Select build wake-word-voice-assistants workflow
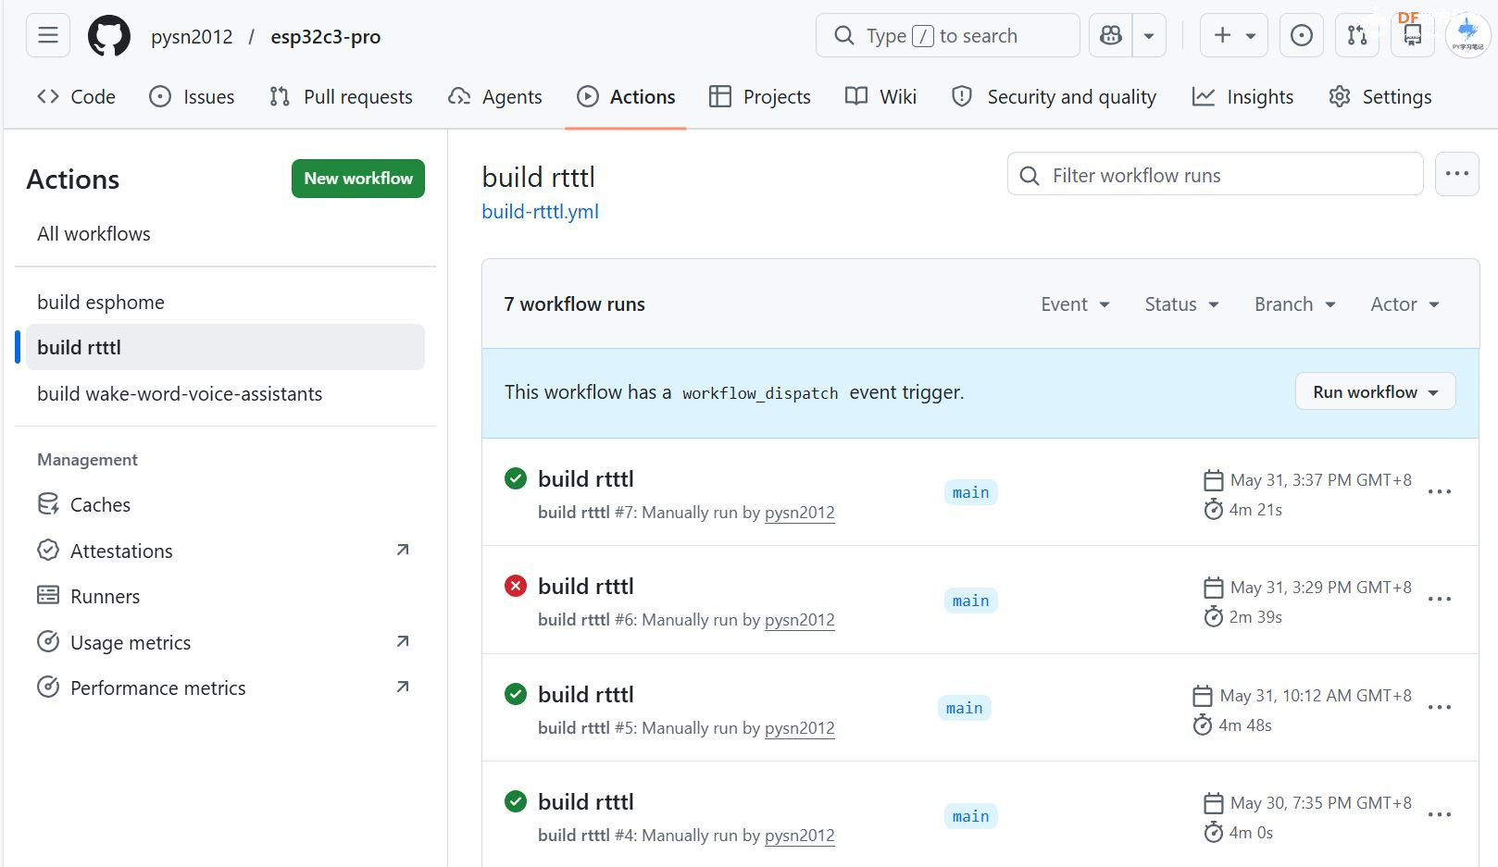This screenshot has width=1498, height=867. tap(180, 394)
